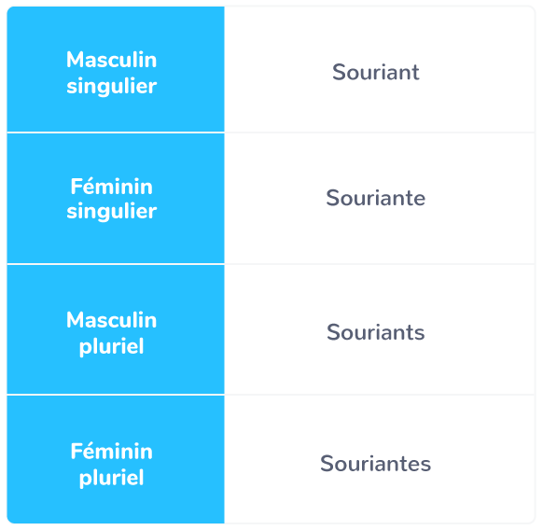Click the blue Féminin pluriel header cell
The width and height of the screenshot is (543, 530).
pos(116,459)
